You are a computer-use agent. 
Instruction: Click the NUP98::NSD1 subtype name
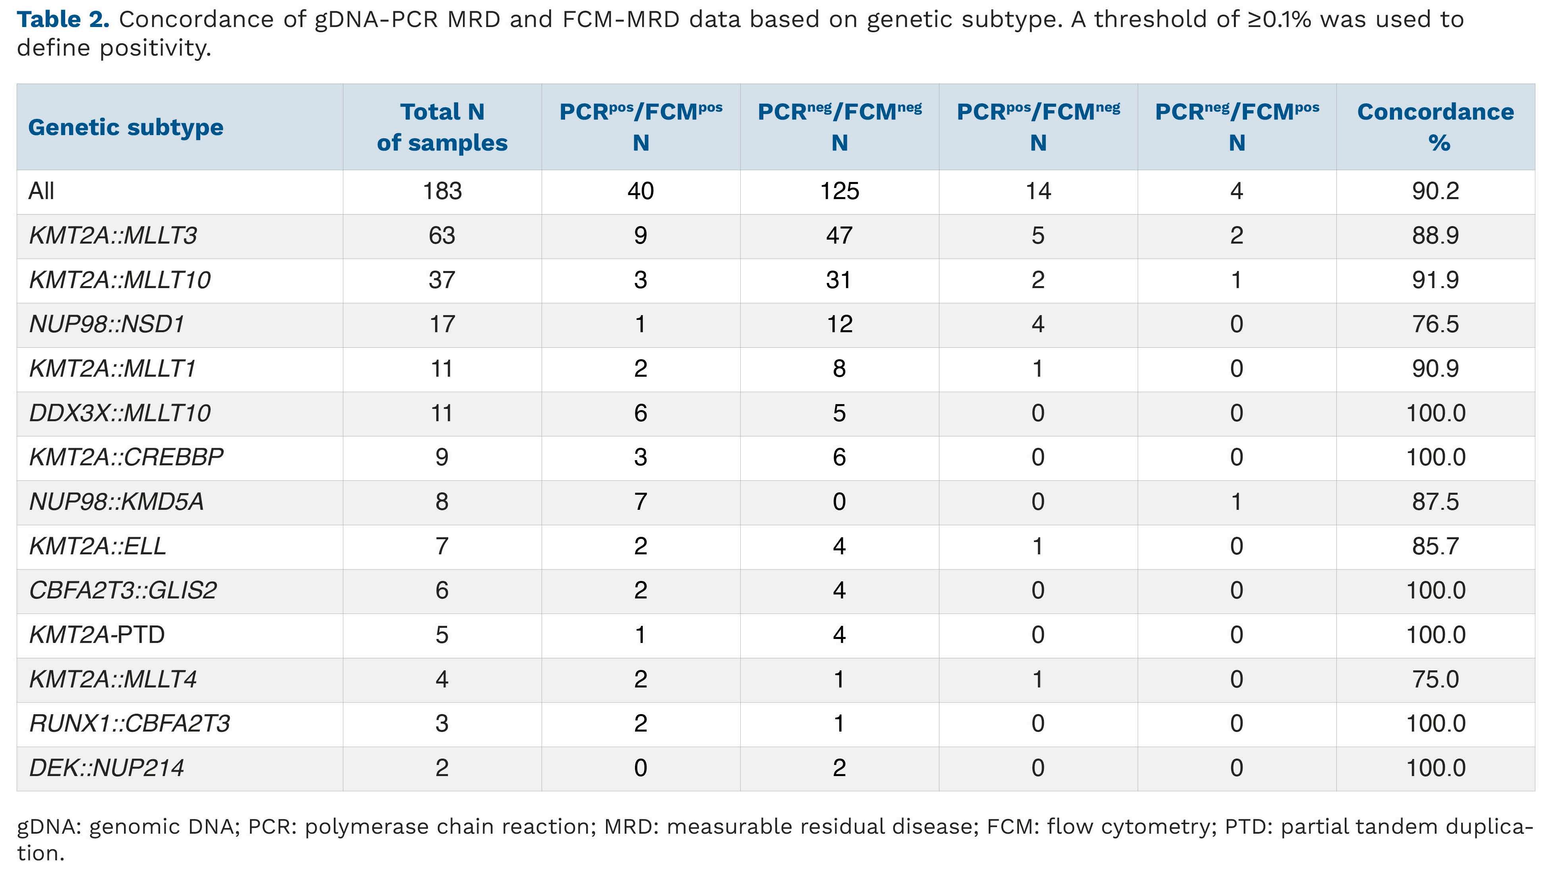click(106, 325)
